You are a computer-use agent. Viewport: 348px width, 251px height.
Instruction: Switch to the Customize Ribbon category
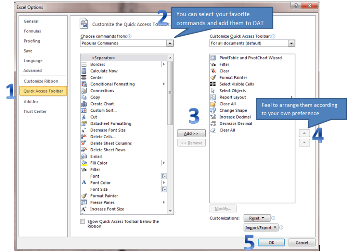(41, 81)
